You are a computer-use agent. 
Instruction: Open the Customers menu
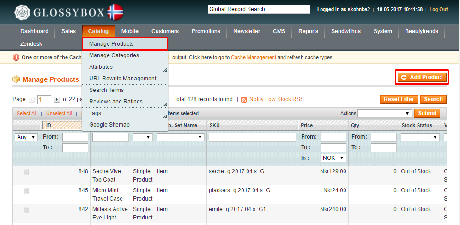point(165,31)
